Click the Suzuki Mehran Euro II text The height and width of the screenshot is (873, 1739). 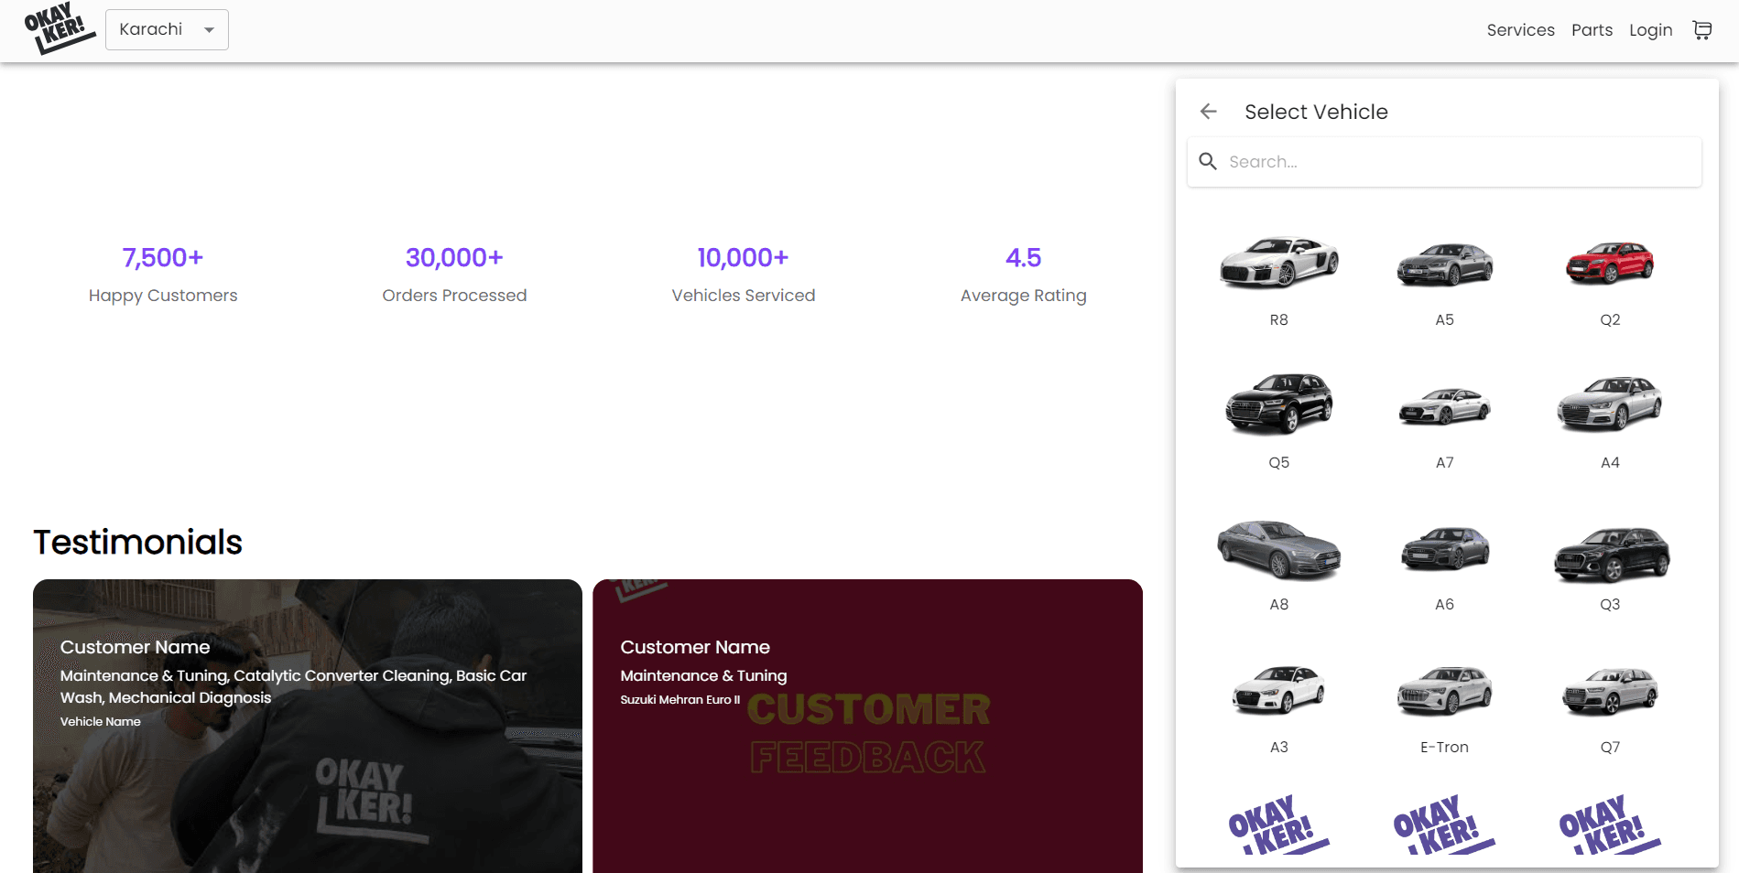(x=679, y=699)
